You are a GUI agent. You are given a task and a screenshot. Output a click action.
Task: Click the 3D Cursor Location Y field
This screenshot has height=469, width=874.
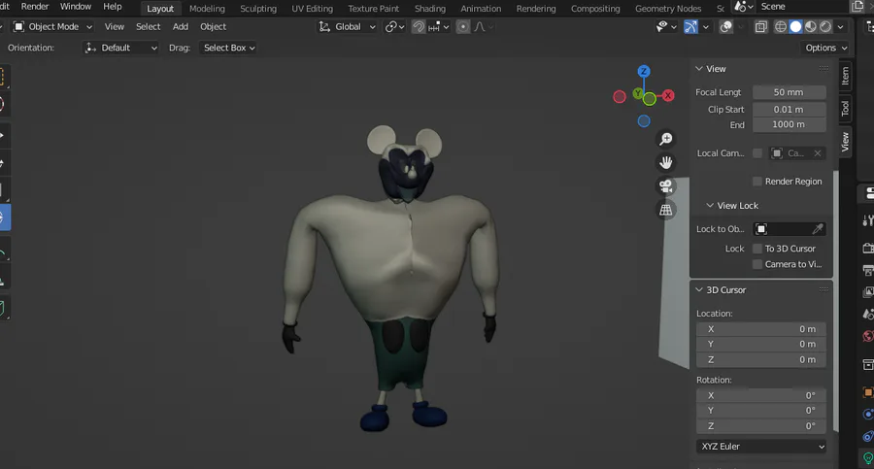(x=761, y=344)
